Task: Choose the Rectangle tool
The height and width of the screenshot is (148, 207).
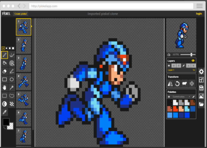Action: coord(5,79)
